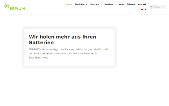Expand the Karriere menu arrow
The width and height of the screenshot is (169, 106).
pos(115,5)
